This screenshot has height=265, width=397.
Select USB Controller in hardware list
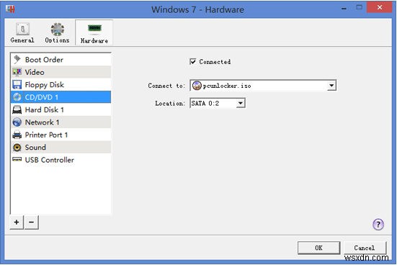coord(61,160)
